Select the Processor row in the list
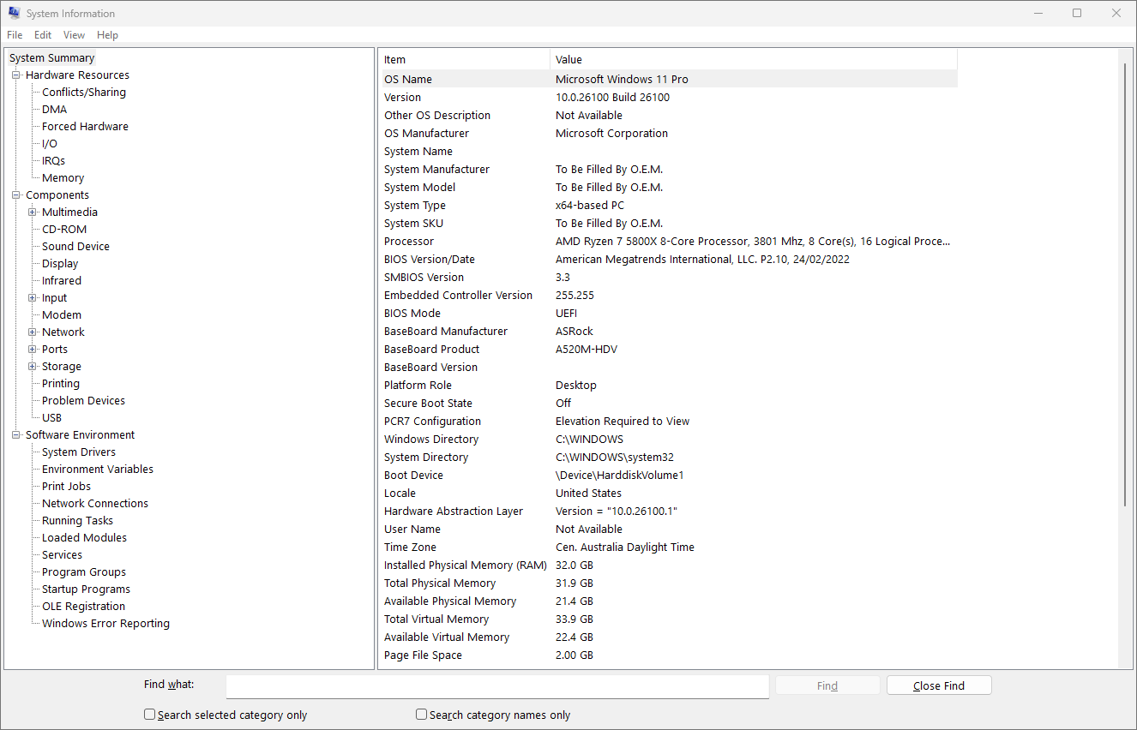 pyautogui.click(x=409, y=241)
